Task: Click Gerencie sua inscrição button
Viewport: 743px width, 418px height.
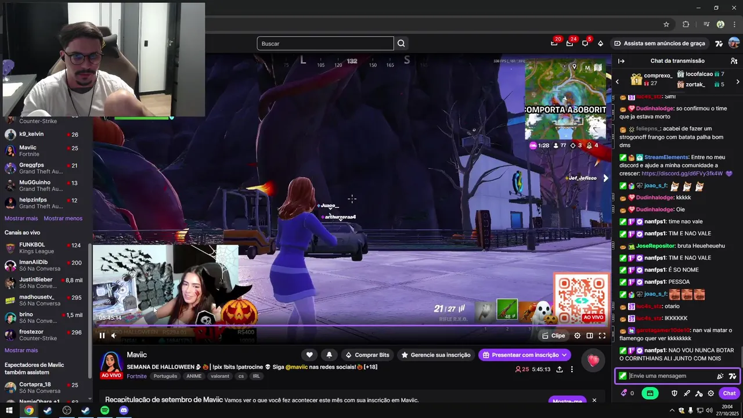Action: tap(436, 355)
